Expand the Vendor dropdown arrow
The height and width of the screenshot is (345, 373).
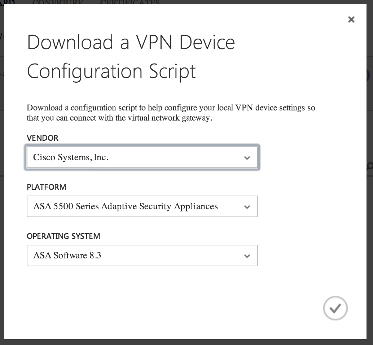click(x=247, y=158)
